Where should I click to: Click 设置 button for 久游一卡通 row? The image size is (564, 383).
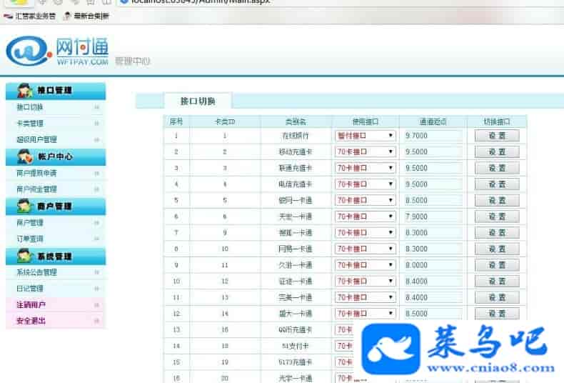(497, 265)
